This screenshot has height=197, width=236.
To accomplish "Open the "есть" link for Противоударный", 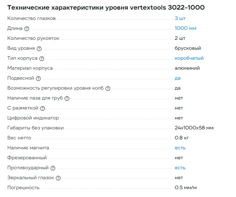I will 180,167.
